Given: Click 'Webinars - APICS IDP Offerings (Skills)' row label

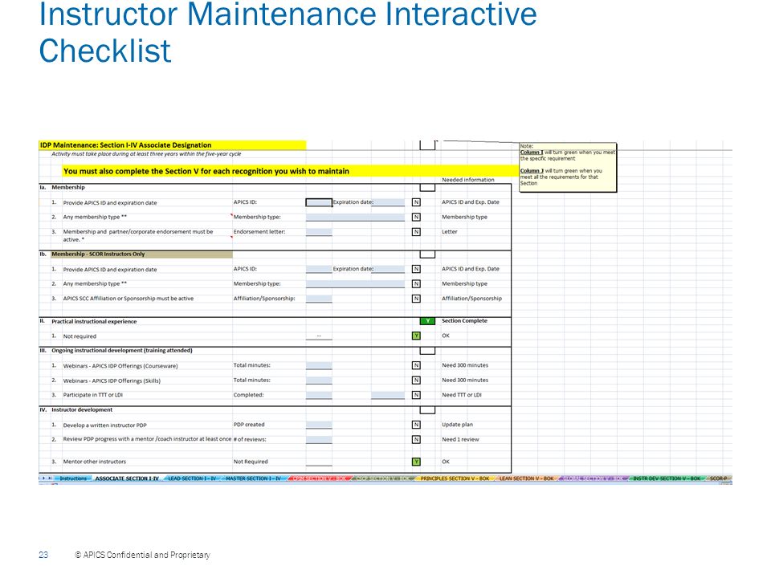Looking at the screenshot, I should click(x=112, y=381).
